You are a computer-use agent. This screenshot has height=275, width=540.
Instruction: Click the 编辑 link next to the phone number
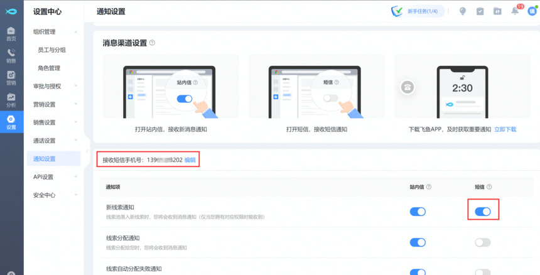click(190, 160)
